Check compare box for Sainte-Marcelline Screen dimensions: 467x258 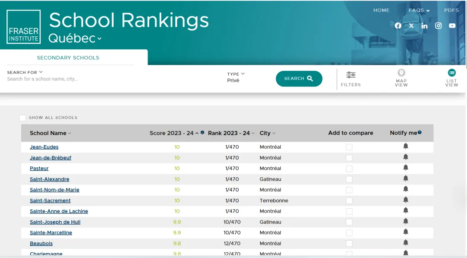coord(349,233)
